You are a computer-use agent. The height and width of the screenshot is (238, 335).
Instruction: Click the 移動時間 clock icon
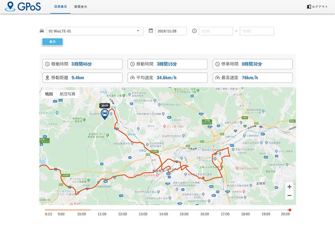(x=132, y=64)
